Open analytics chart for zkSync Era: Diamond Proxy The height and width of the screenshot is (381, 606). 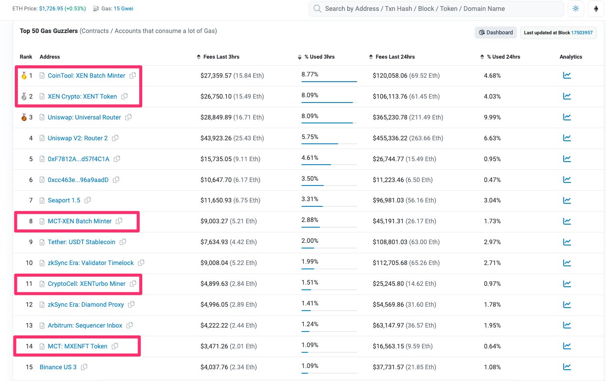(x=567, y=305)
